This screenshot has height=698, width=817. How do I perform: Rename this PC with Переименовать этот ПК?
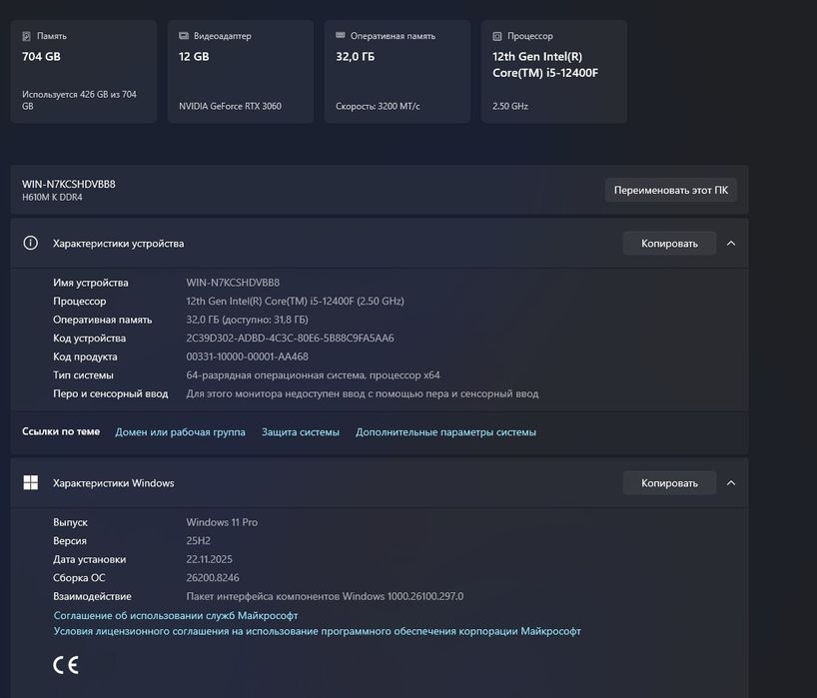pos(671,190)
